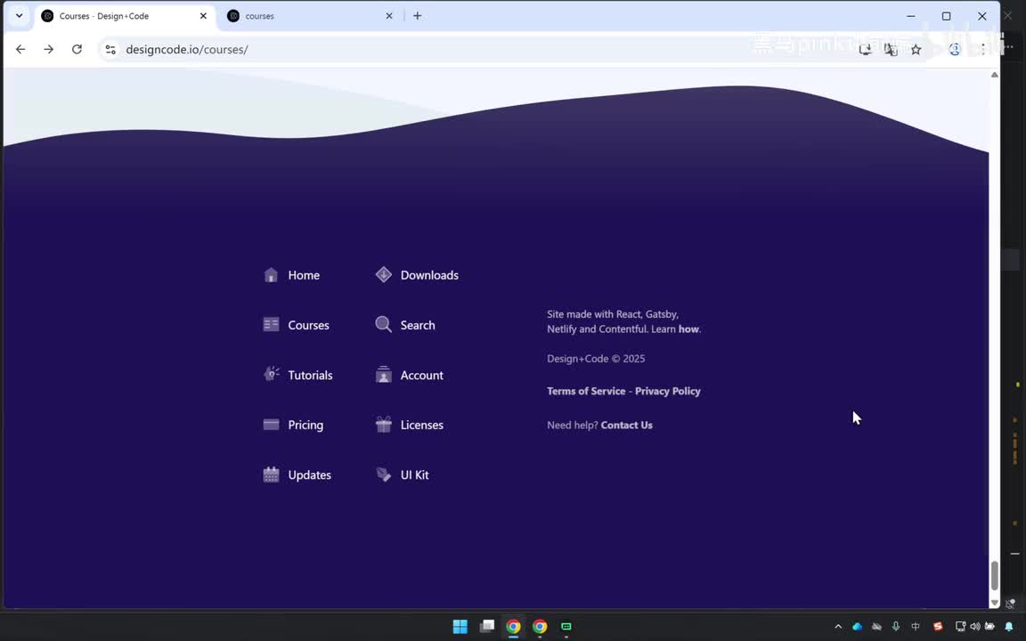This screenshot has height=641, width=1026.
Task: Open the Downloads footer link
Action: 429,275
